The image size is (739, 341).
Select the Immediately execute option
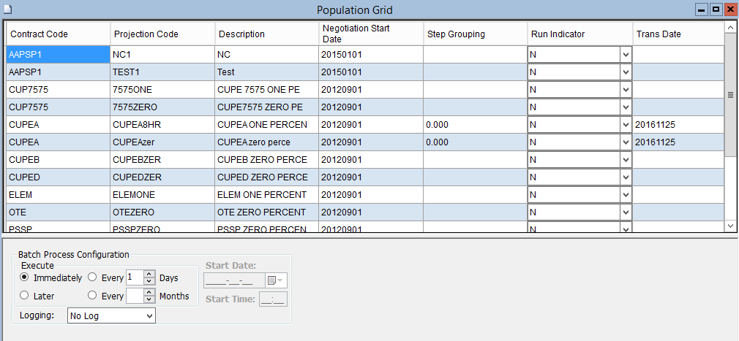tap(25, 277)
